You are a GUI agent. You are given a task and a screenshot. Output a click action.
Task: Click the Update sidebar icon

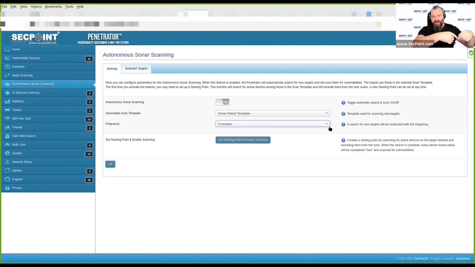(x=7, y=171)
